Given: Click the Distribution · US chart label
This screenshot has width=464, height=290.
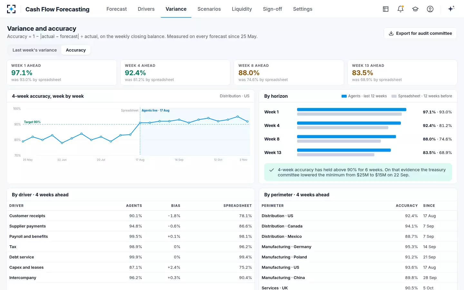Looking at the screenshot, I should 235,96.
